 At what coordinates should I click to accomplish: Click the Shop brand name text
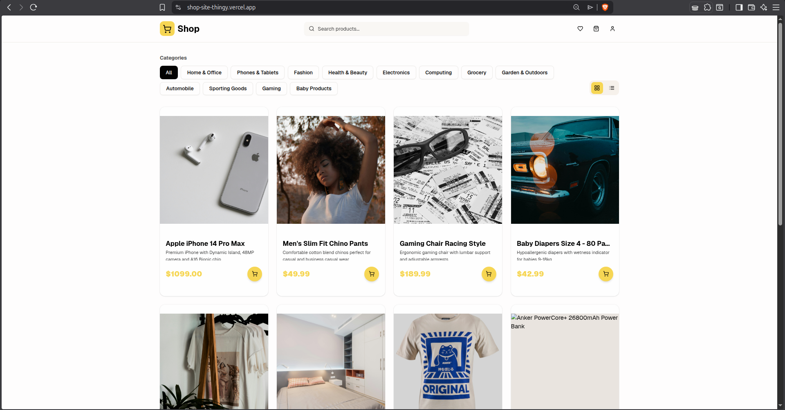[188, 29]
